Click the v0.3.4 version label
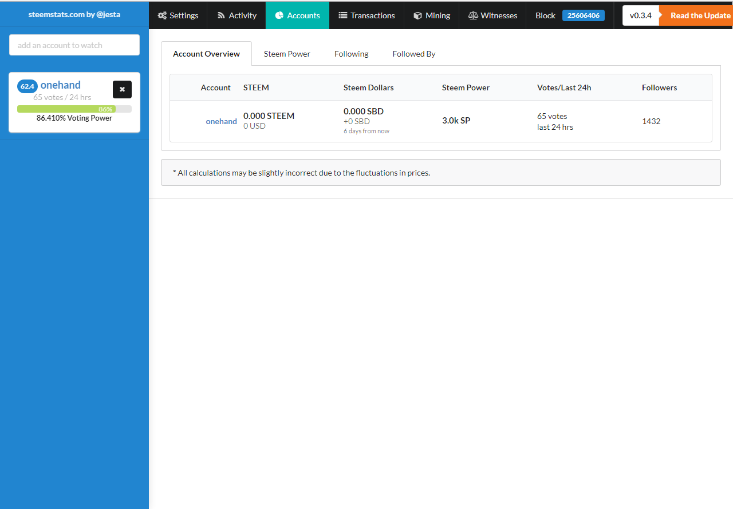 point(641,15)
